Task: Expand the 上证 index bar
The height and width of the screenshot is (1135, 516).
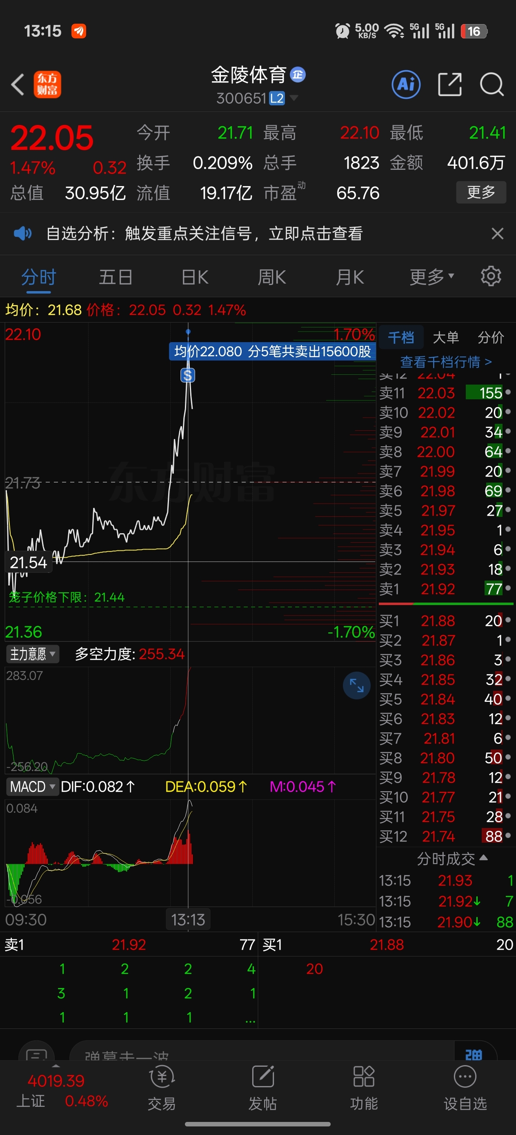Action: point(56,1065)
